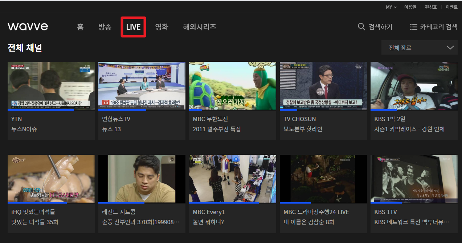Image resolution: width=462 pixels, height=243 pixels.
Task: Open the 영화 menu item
Action: (x=162, y=26)
